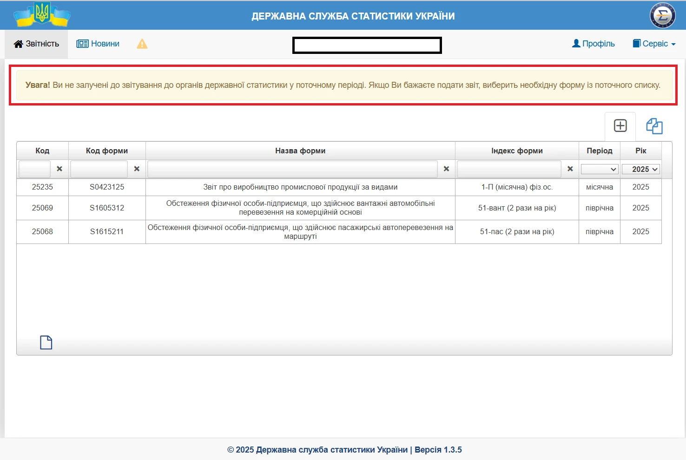Image resolution: width=686 pixels, height=460 pixels.
Task: Click index '51-пас (2 рази на рік)'
Action: (x=517, y=231)
